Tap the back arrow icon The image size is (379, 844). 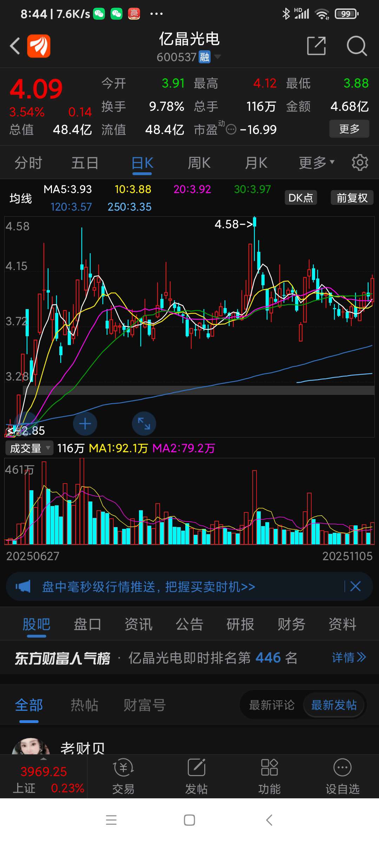[15, 46]
